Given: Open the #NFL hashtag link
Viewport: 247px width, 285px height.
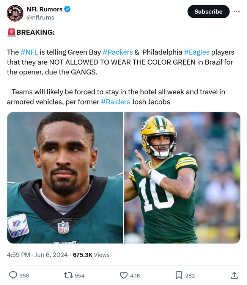Looking at the screenshot, I should coord(29,52).
